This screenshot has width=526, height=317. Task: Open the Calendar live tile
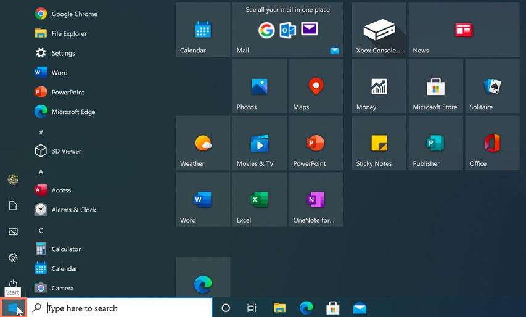(203, 30)
